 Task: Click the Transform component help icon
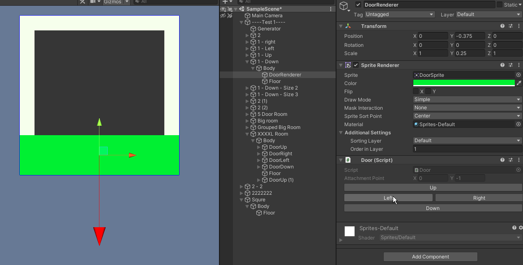pos(502,26)
